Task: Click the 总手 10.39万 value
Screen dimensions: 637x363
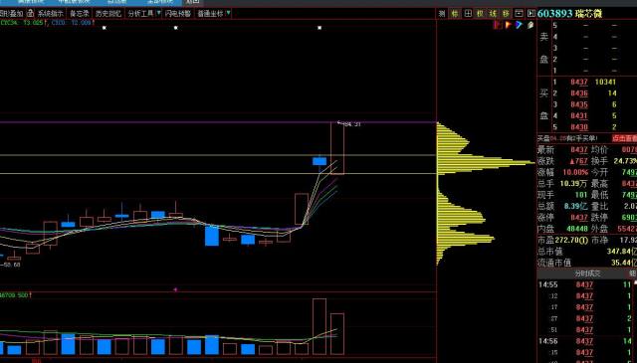Action: pyautogui.click(x=574, y=184)
